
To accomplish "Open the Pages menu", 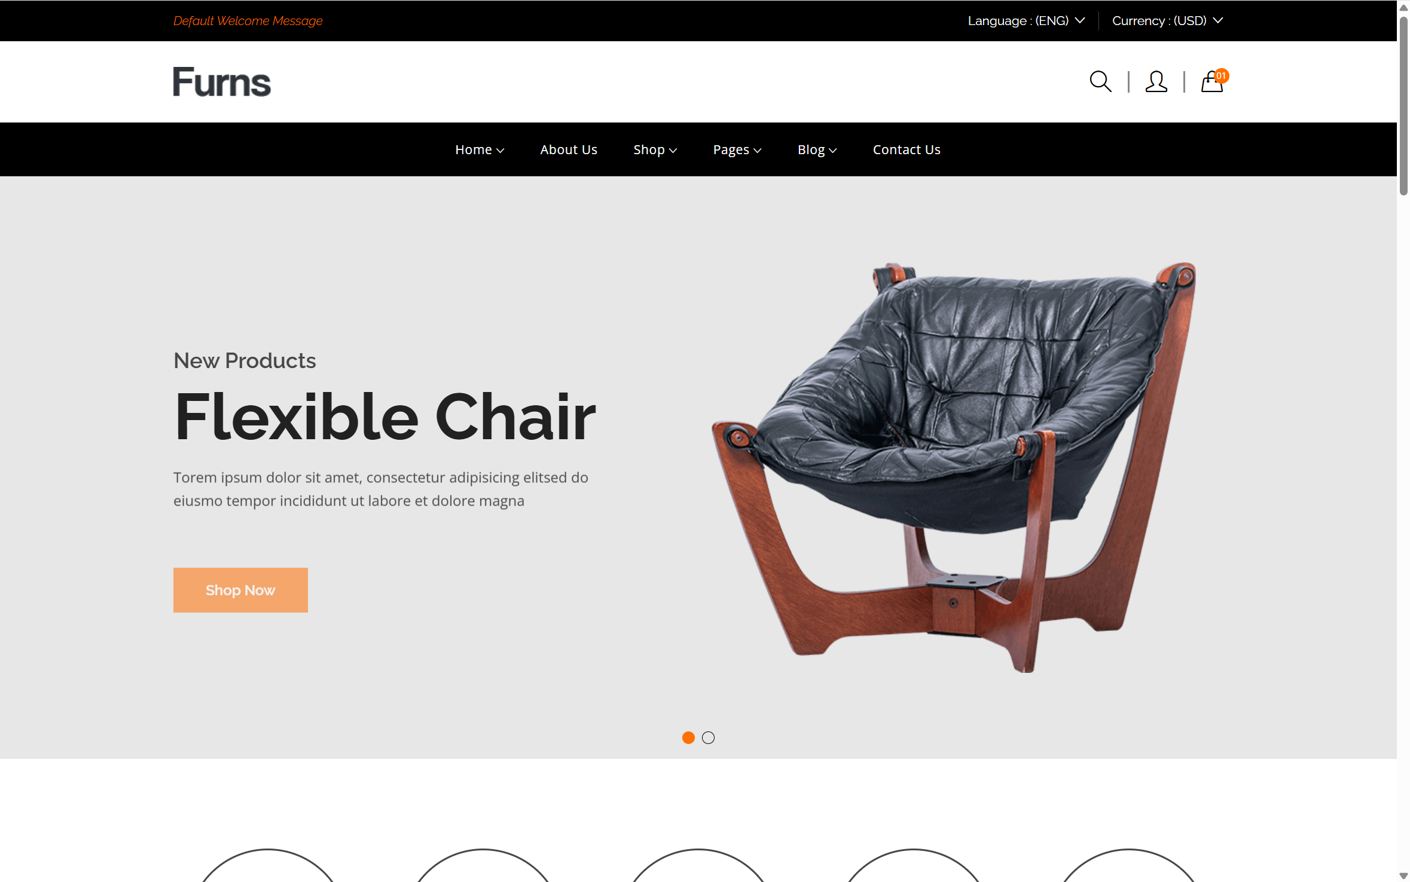I will 737,149.
